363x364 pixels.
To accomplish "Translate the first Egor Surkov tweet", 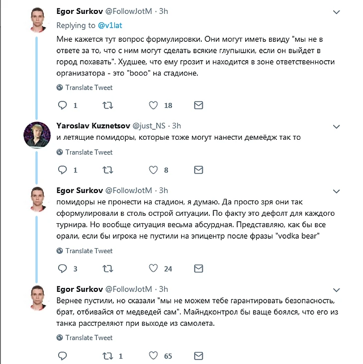I will (89, 88).
